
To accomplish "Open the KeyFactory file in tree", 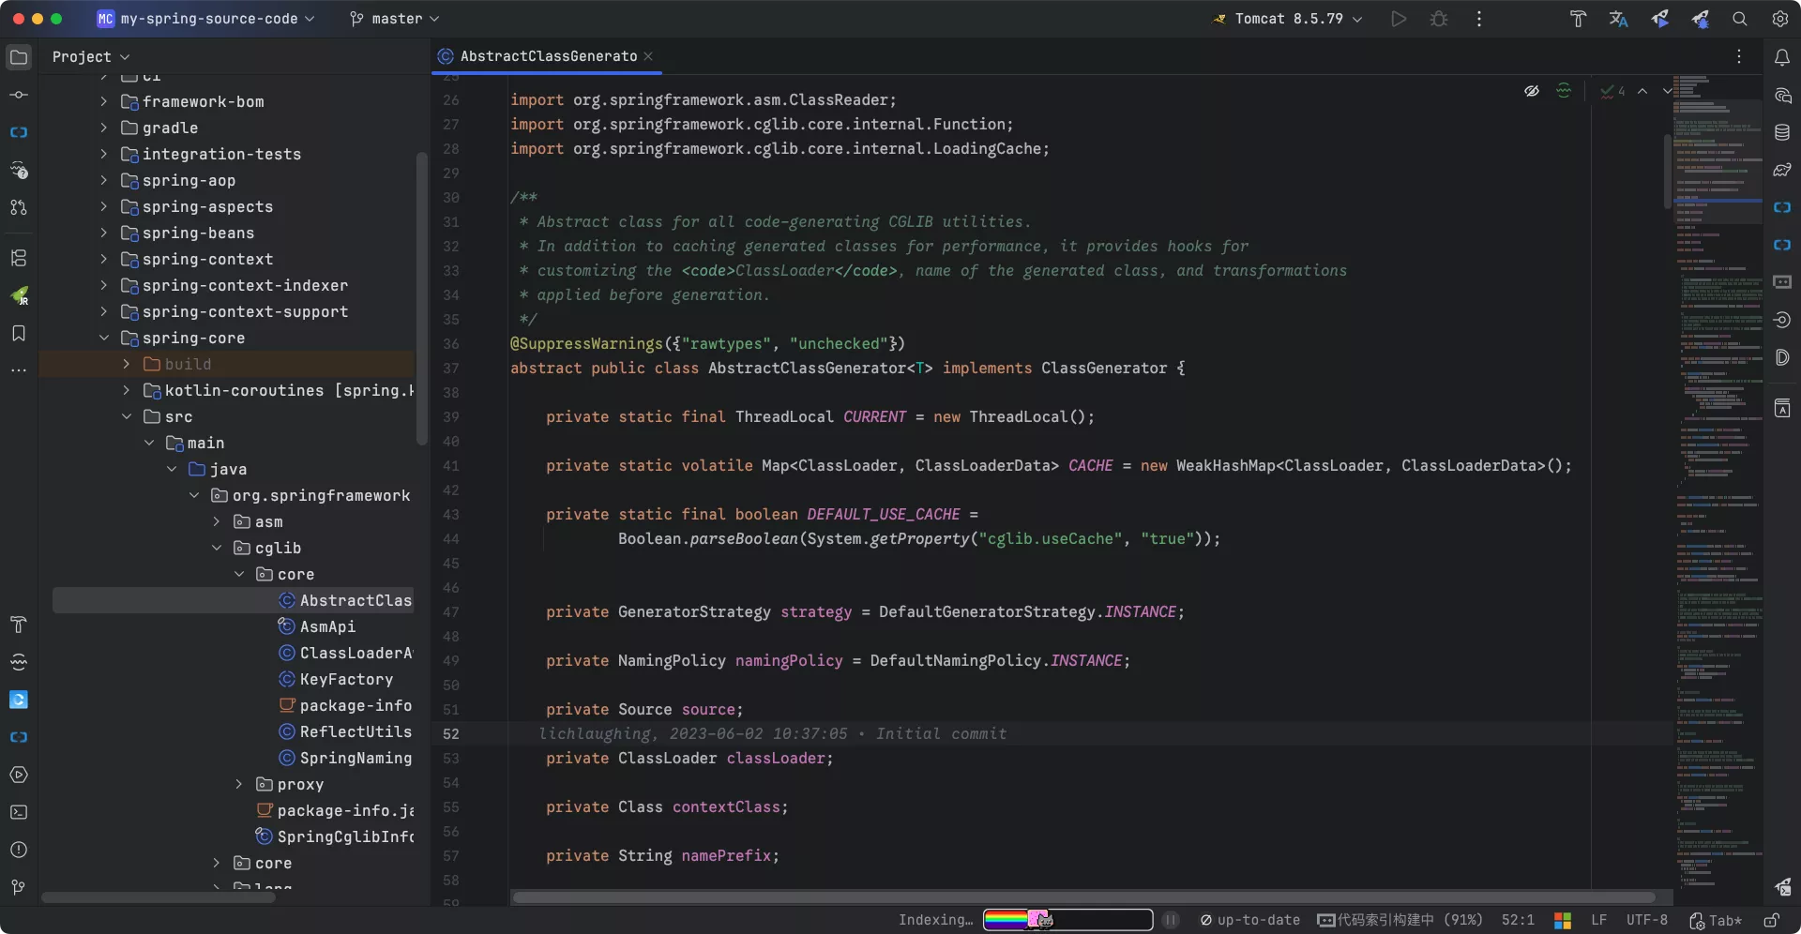I will [346, 679].
